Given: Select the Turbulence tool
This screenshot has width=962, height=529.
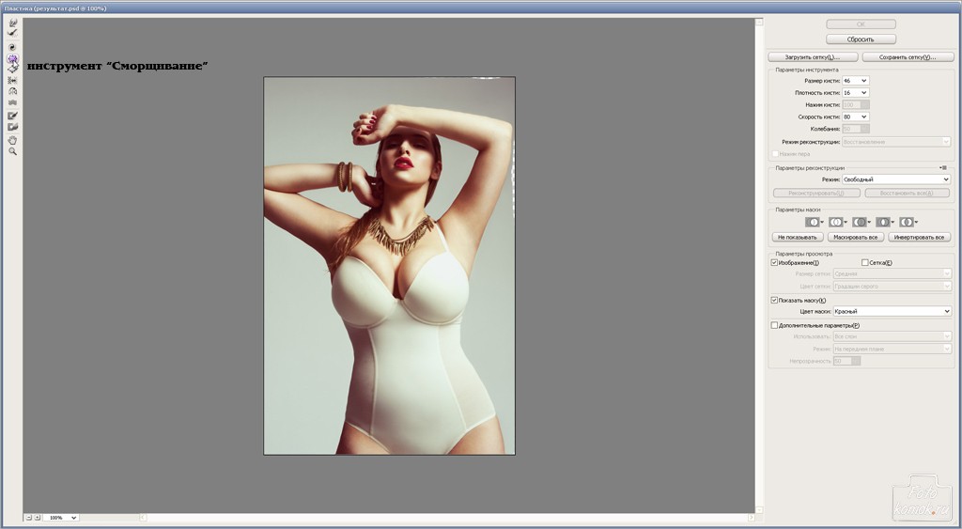Looking at the screenshot, I should coord(12,101).
